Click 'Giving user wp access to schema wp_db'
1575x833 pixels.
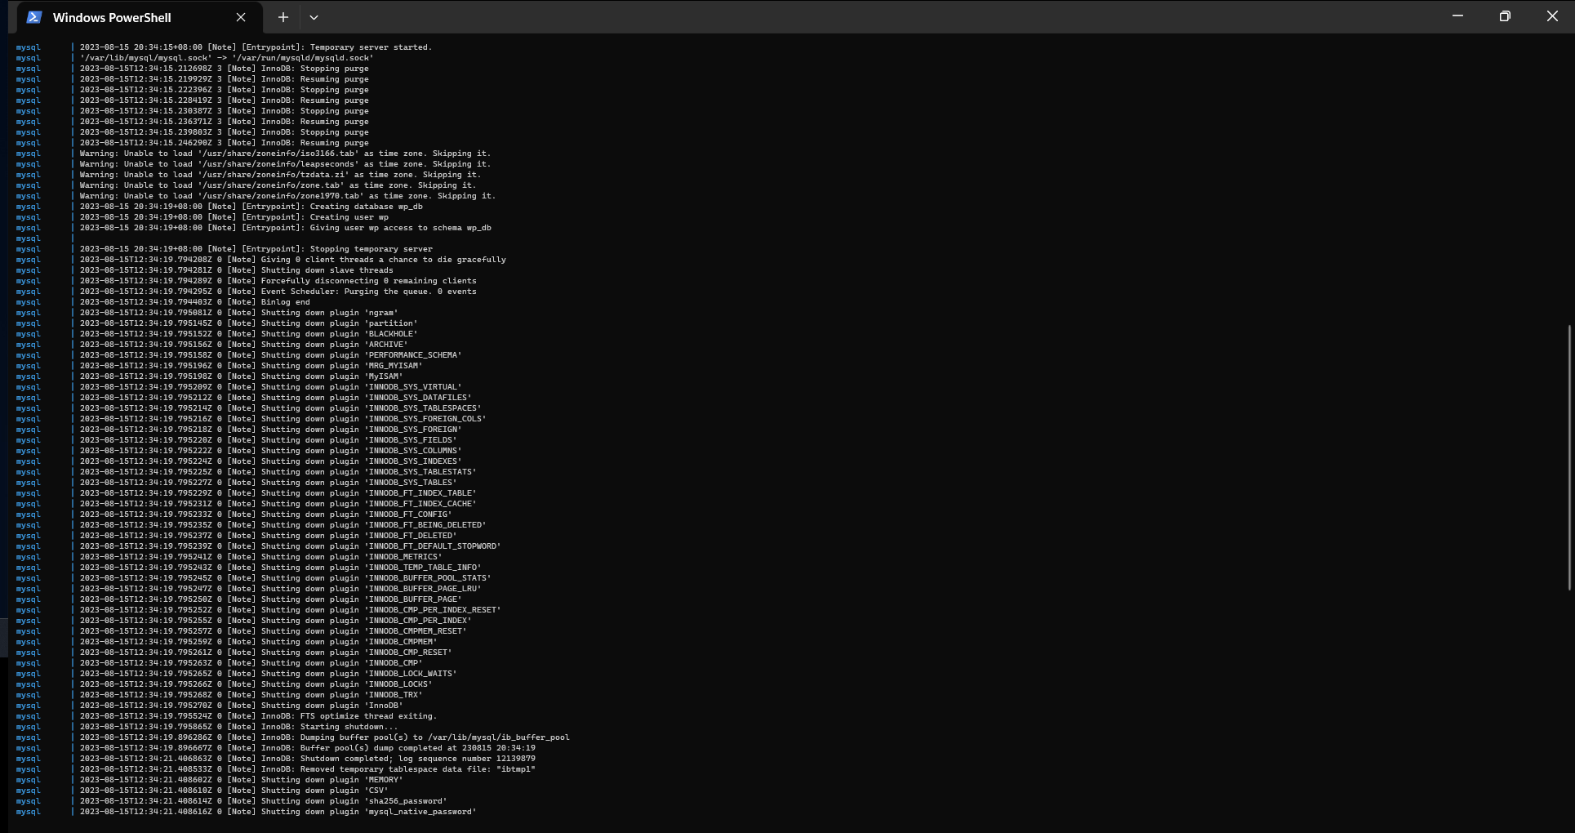pos(285,228)
